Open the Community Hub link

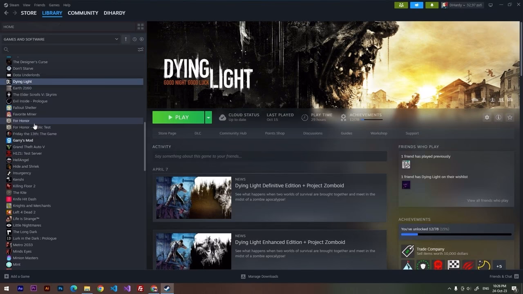(x=233, y=133)
